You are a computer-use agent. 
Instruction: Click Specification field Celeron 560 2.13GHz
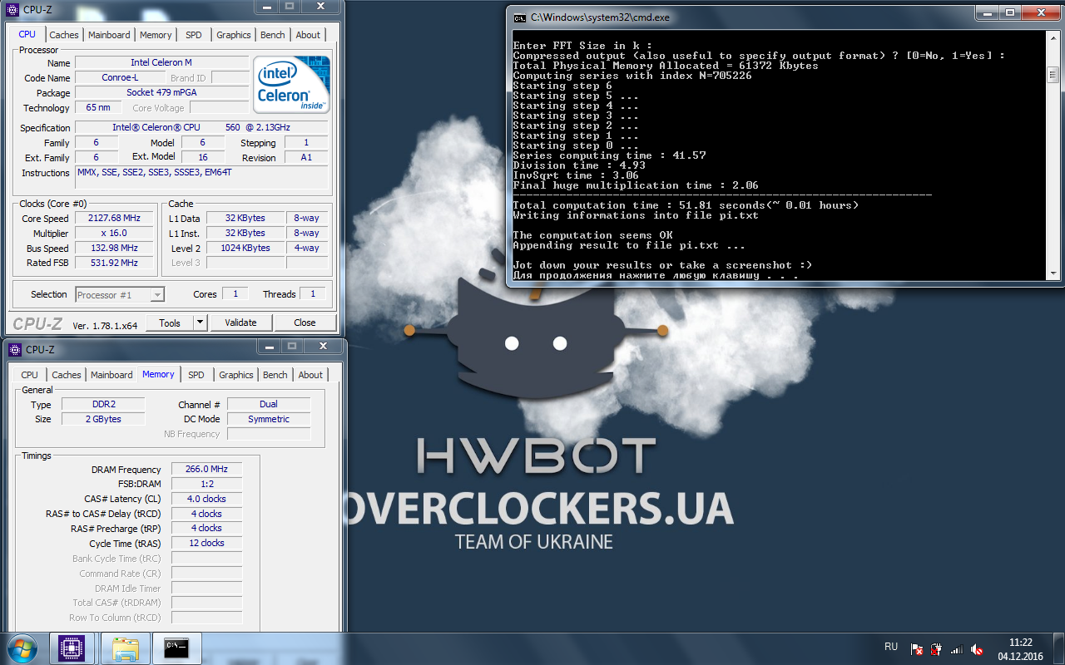pos(201,127)
